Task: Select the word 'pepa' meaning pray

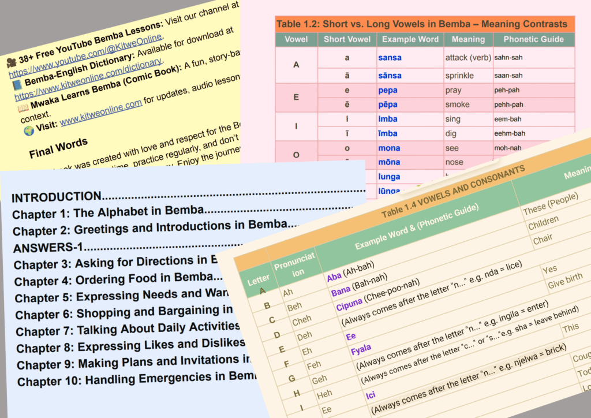Action: click(388, 91)
